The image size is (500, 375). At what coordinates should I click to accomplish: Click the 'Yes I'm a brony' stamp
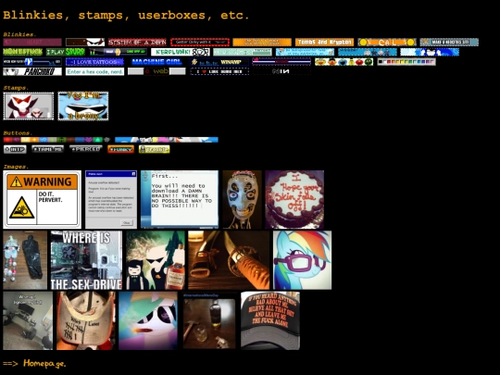click(x=83, y=106)
